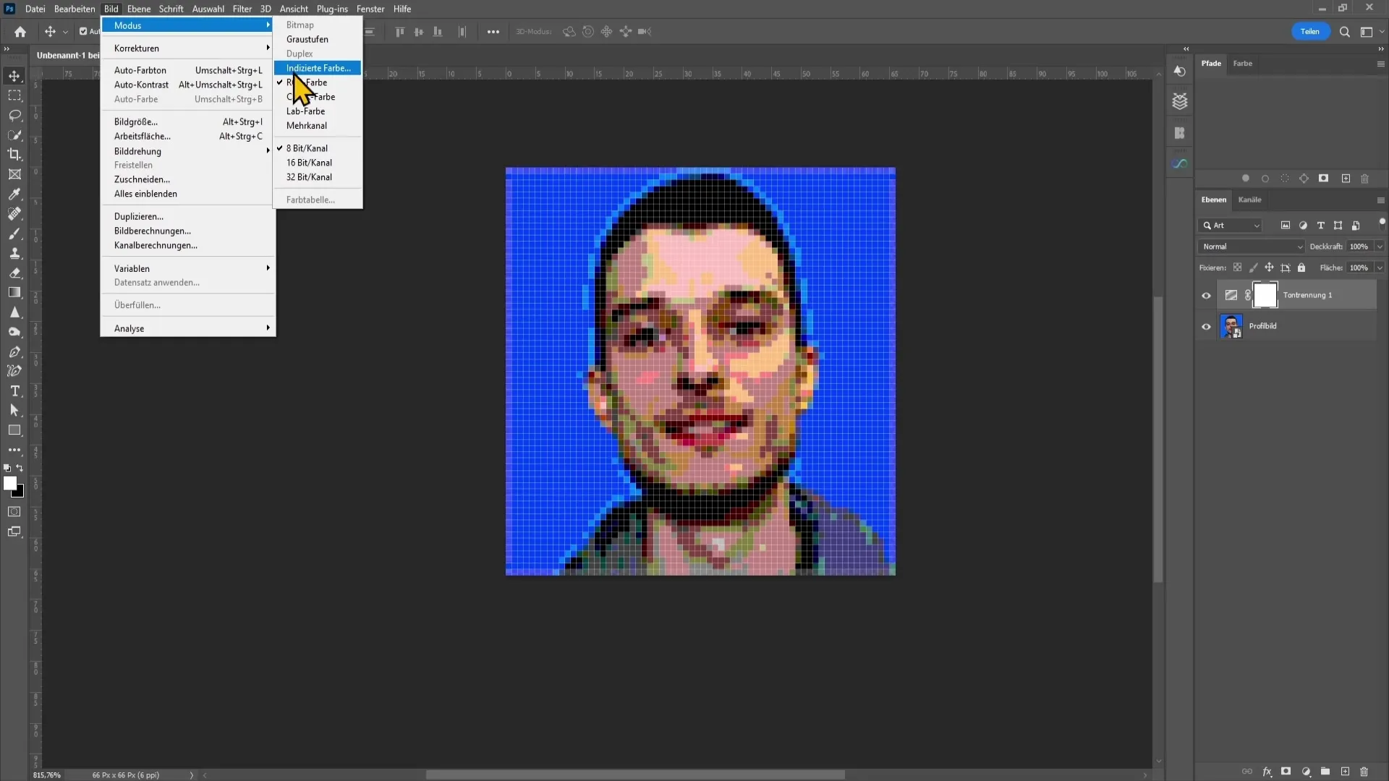The width and height of the screenshot is (1389, 781).
Task: Select the Move tool in toolbar
Action: [14, 74]
